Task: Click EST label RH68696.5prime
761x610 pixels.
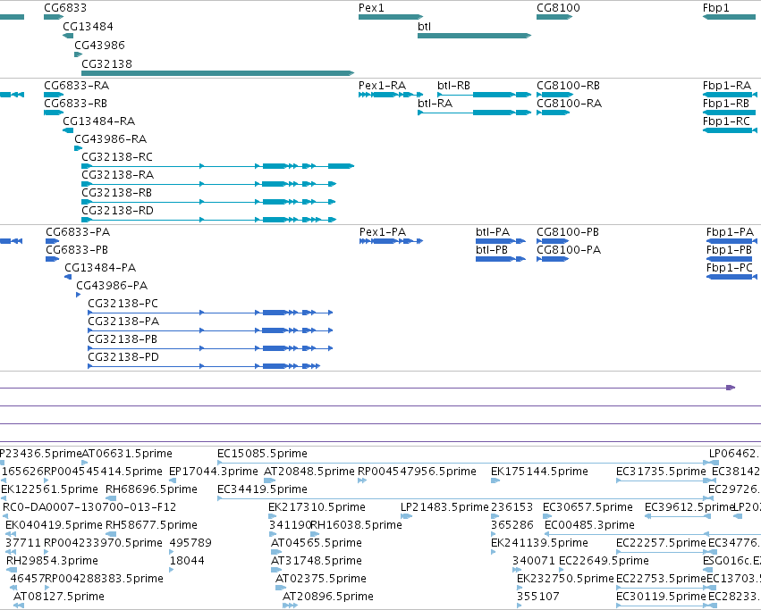Action: tap(151, 489)
